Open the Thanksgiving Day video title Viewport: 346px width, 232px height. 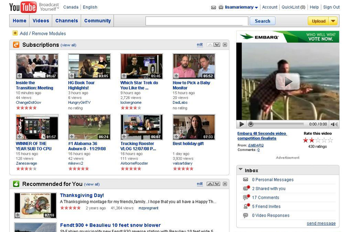(82, 195)
